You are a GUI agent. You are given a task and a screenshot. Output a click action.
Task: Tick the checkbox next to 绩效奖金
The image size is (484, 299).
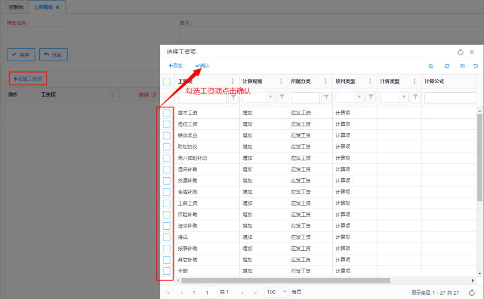point(167,135)
